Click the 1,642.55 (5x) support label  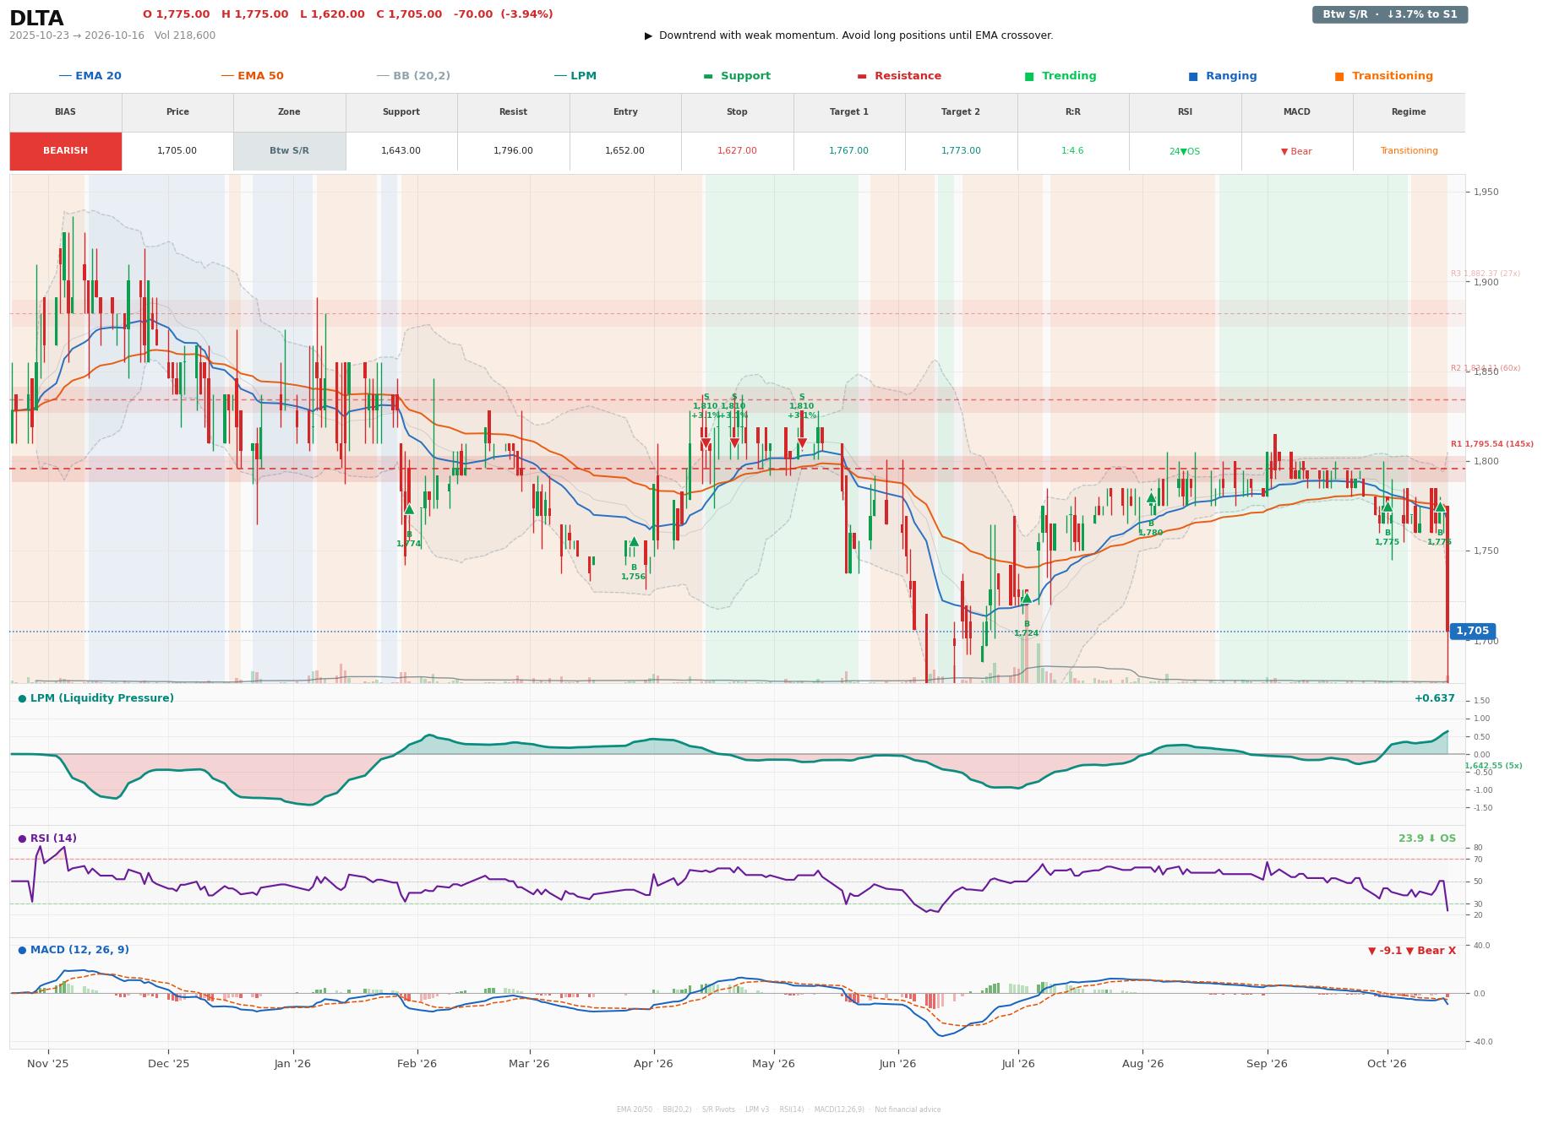1493,766
